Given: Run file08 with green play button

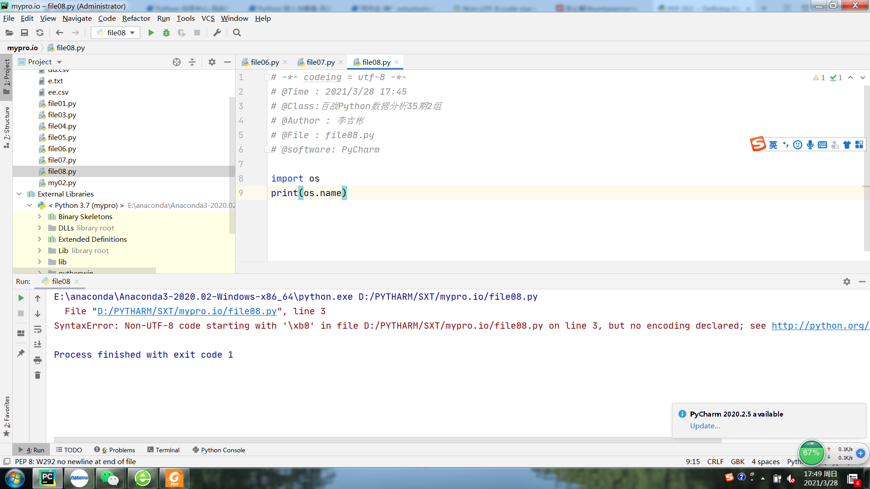Looking at the screenshot, I should 151,33.
